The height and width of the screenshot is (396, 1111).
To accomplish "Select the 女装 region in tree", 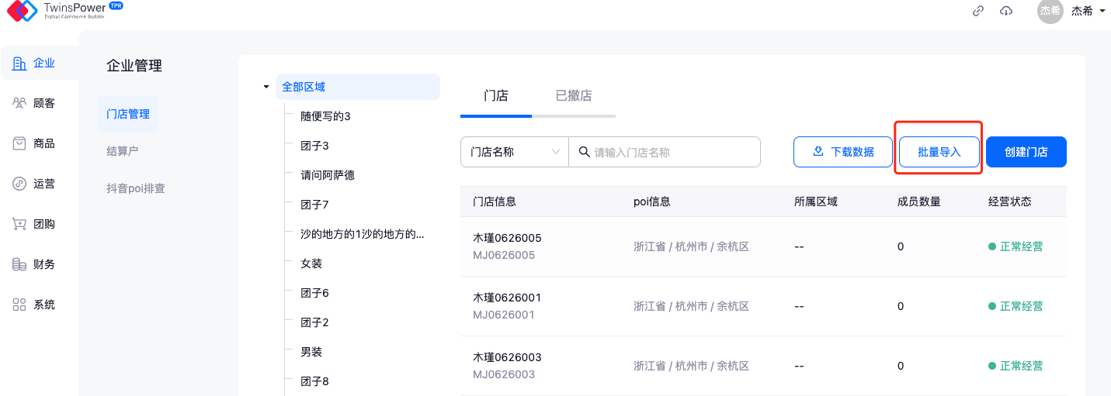I will pos(311,263).
